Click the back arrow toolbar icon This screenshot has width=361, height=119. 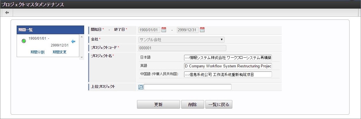click(x=7, y=13)
